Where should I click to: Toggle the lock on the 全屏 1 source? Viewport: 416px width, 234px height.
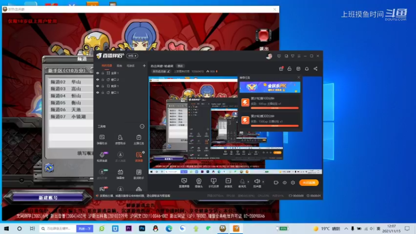point(103,73)
